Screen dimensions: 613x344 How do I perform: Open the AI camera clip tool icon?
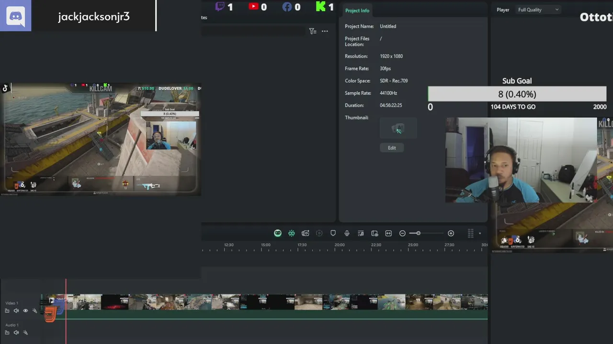tap(306, 233)
